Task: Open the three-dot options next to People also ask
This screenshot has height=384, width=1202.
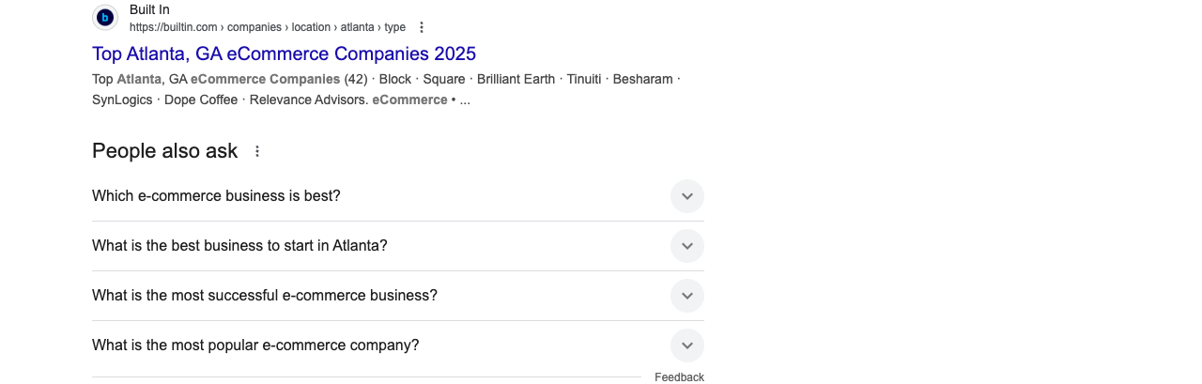Action: click(x=257, y=151)
